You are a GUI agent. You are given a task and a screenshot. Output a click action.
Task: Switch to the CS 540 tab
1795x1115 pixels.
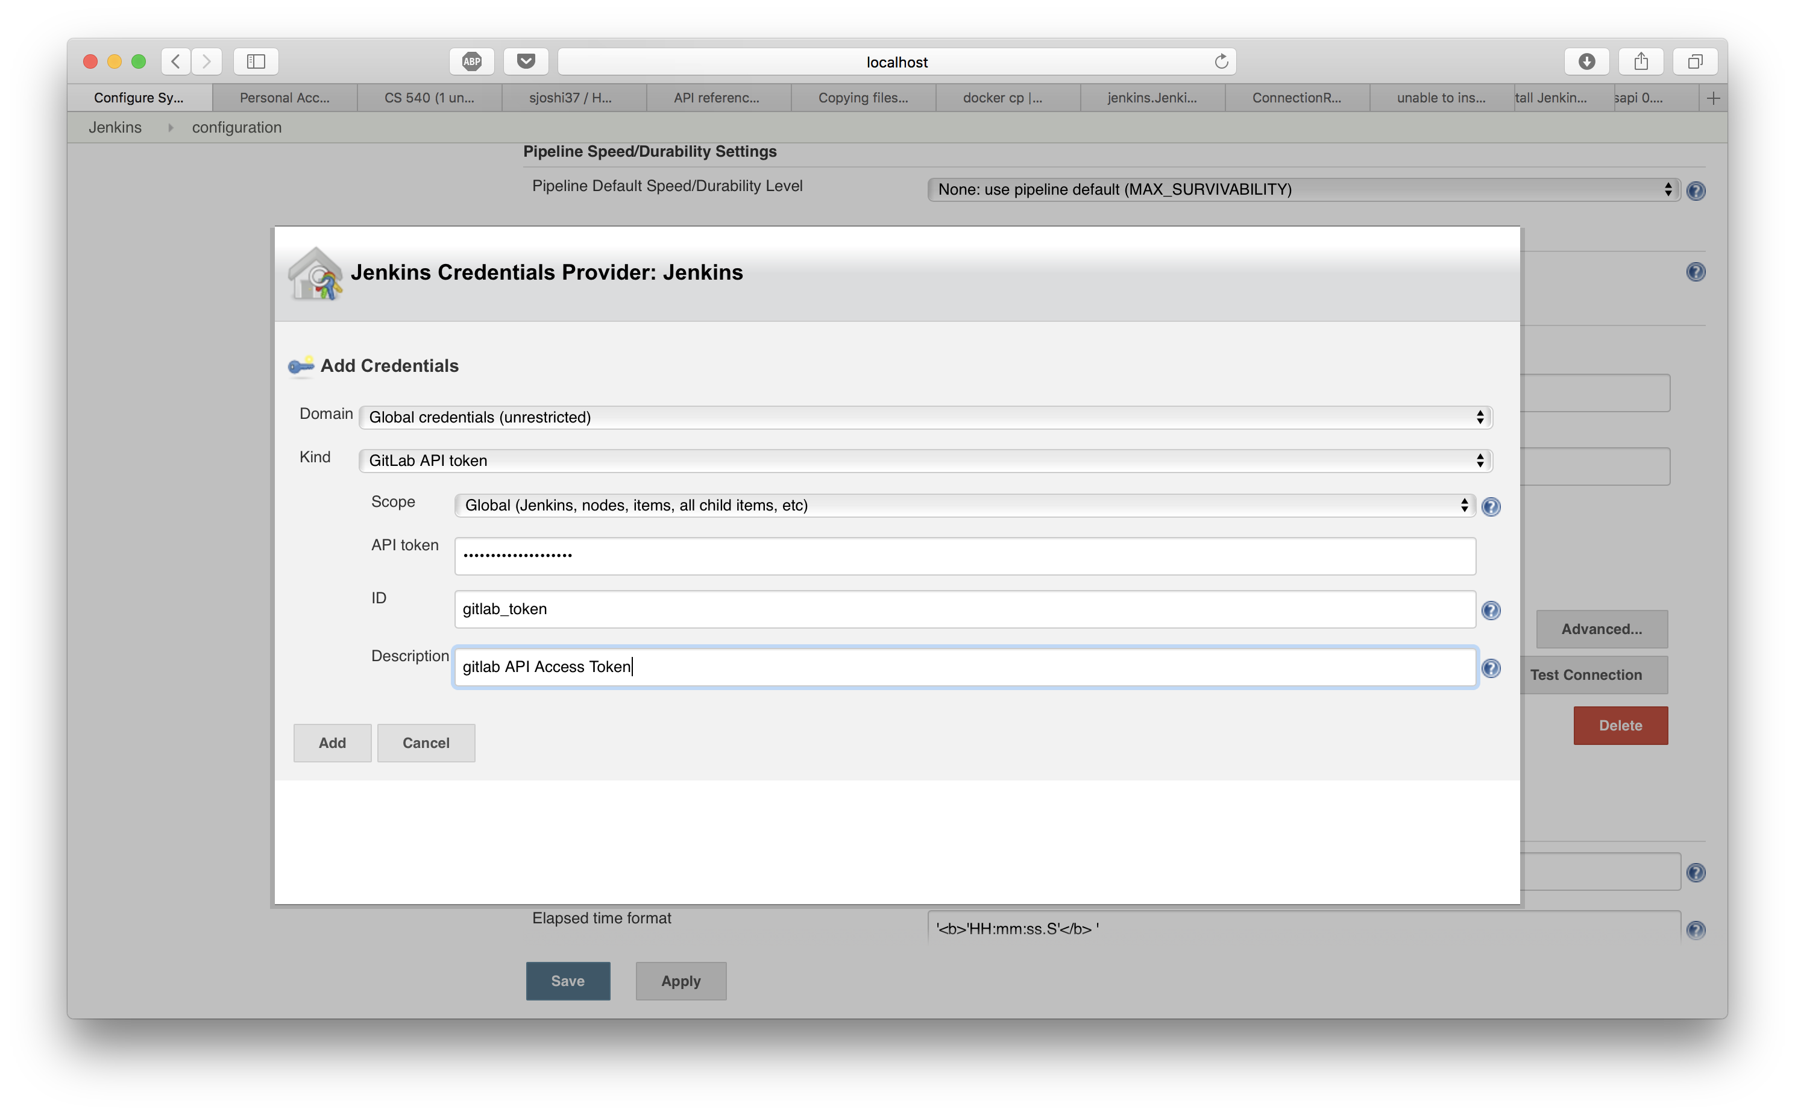(429, 98)
